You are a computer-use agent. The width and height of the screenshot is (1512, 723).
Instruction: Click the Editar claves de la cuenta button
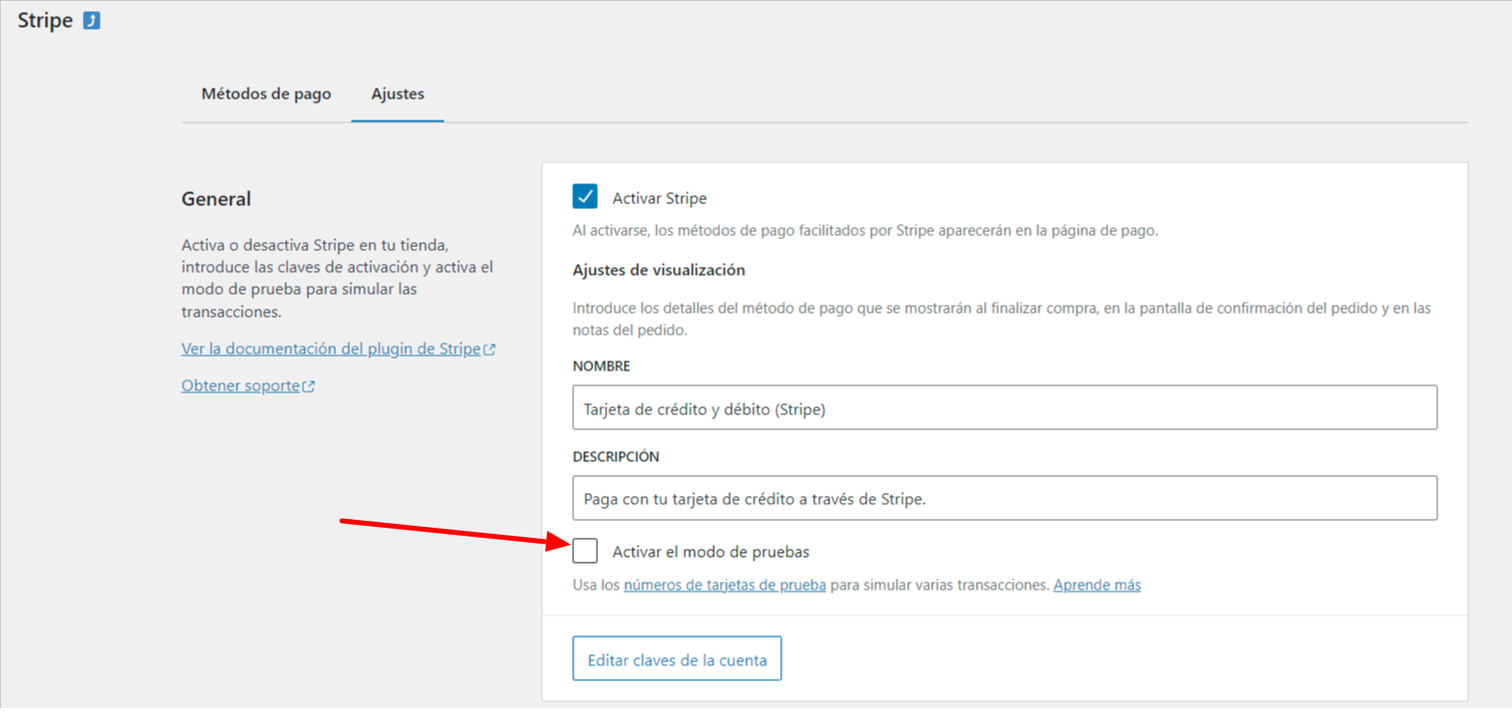(677, 658)
